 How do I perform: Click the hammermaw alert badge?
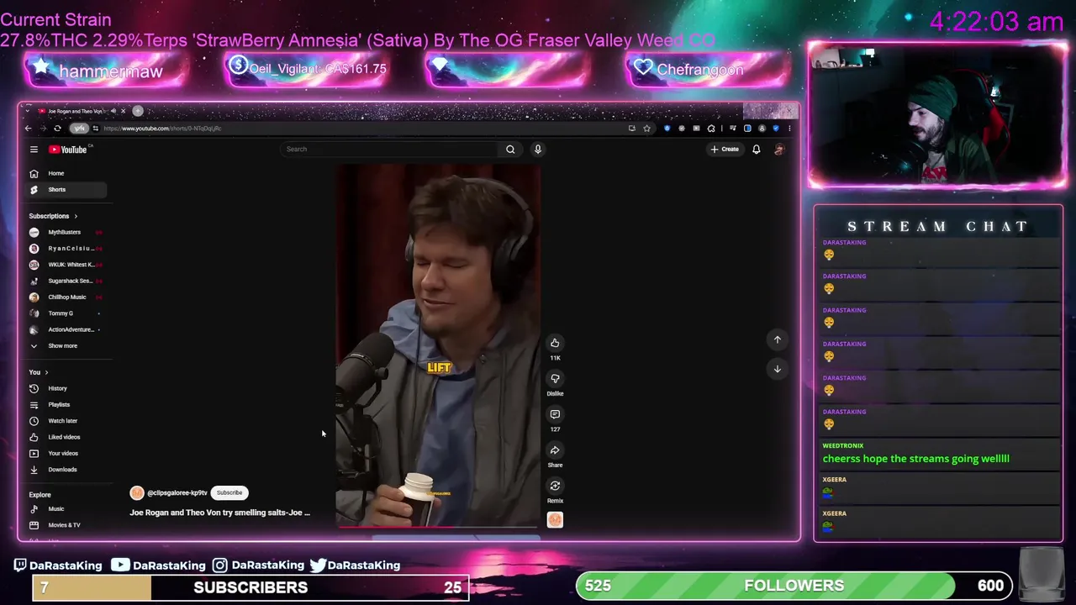(x=107, y=71)
